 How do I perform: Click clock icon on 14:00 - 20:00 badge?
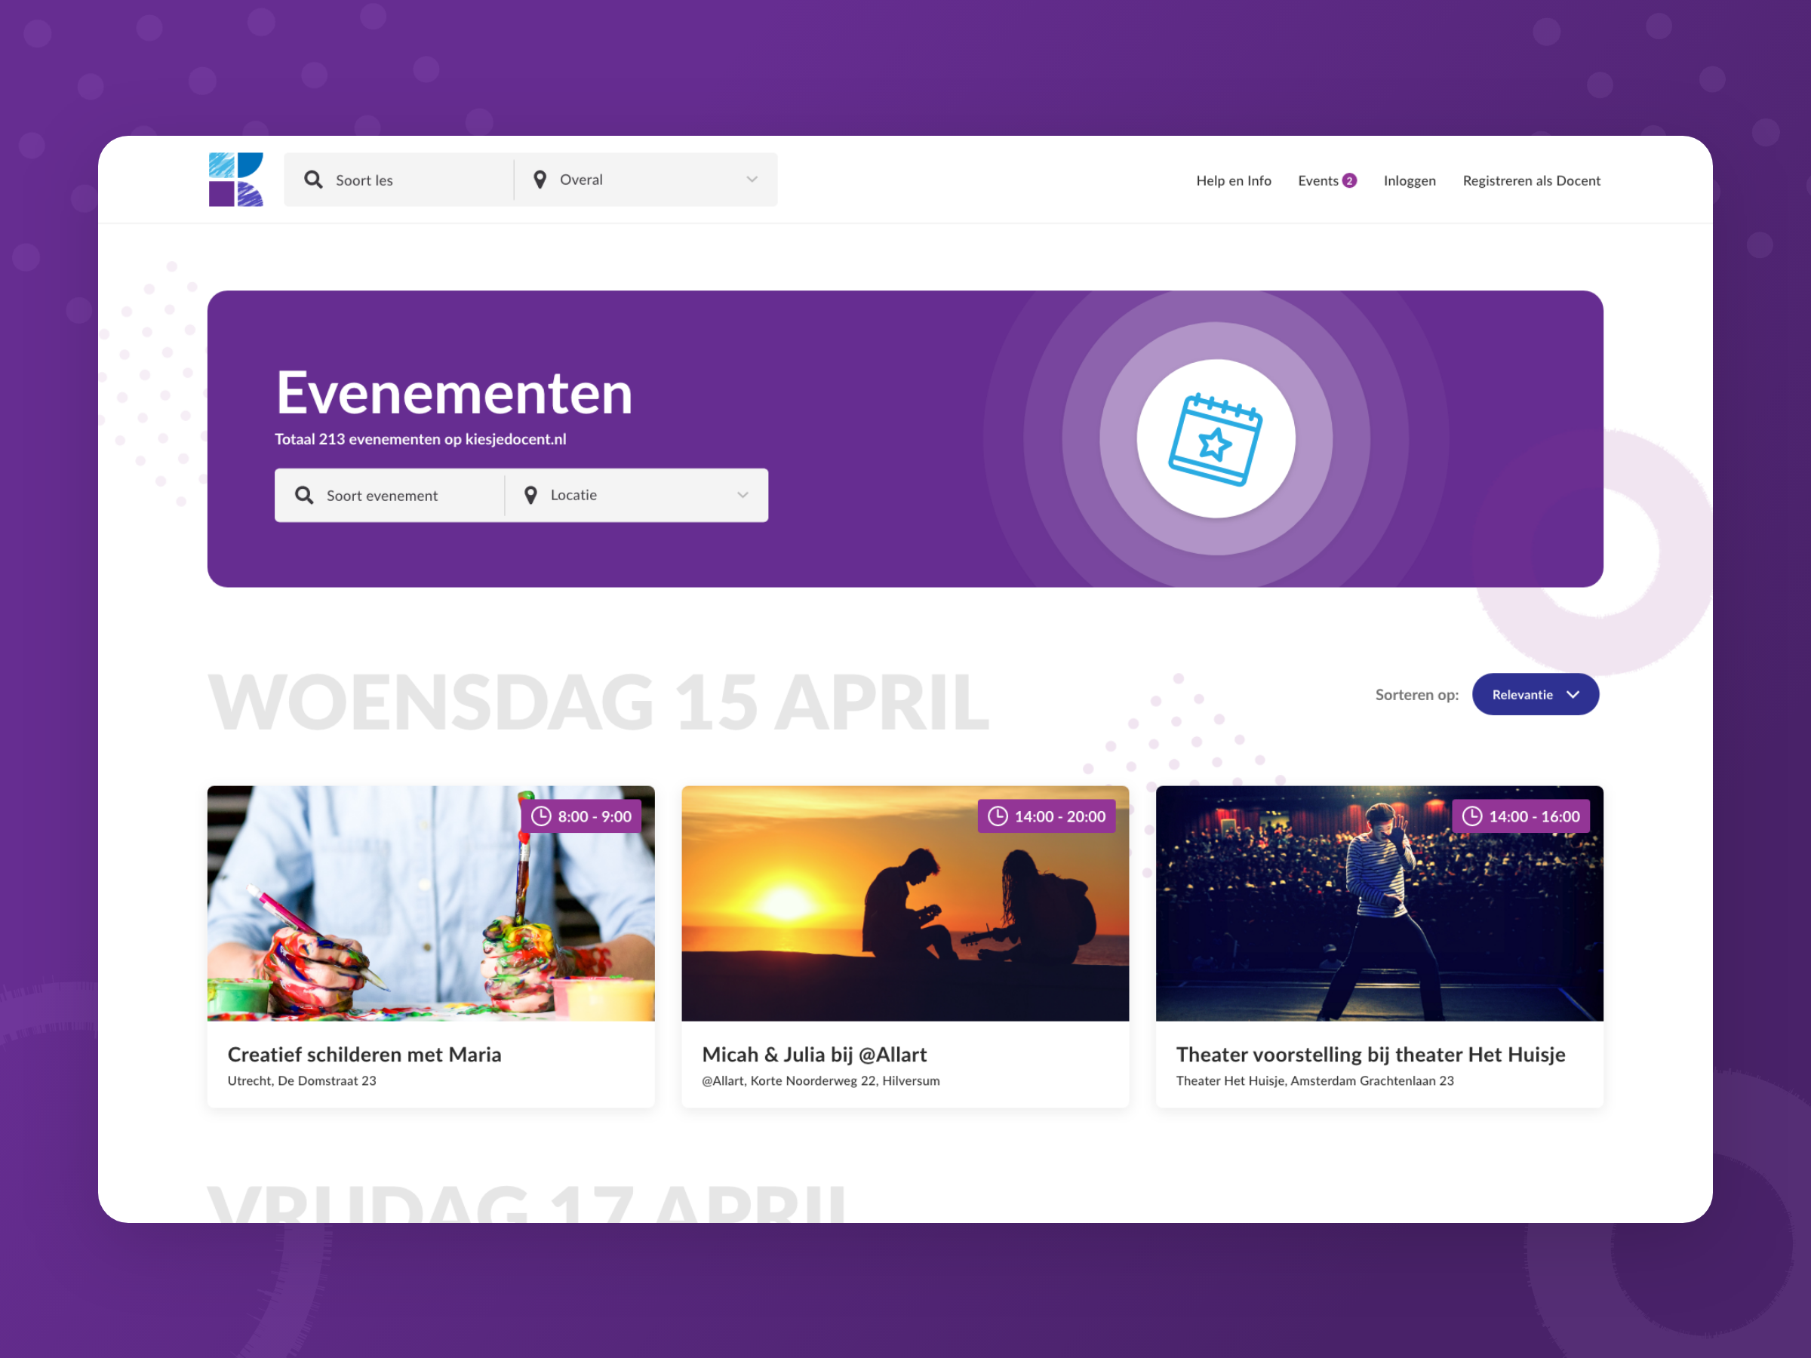click(998, 816)
